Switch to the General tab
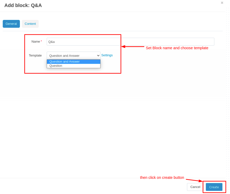Viewport: 230px width, 194px height. 11,24
